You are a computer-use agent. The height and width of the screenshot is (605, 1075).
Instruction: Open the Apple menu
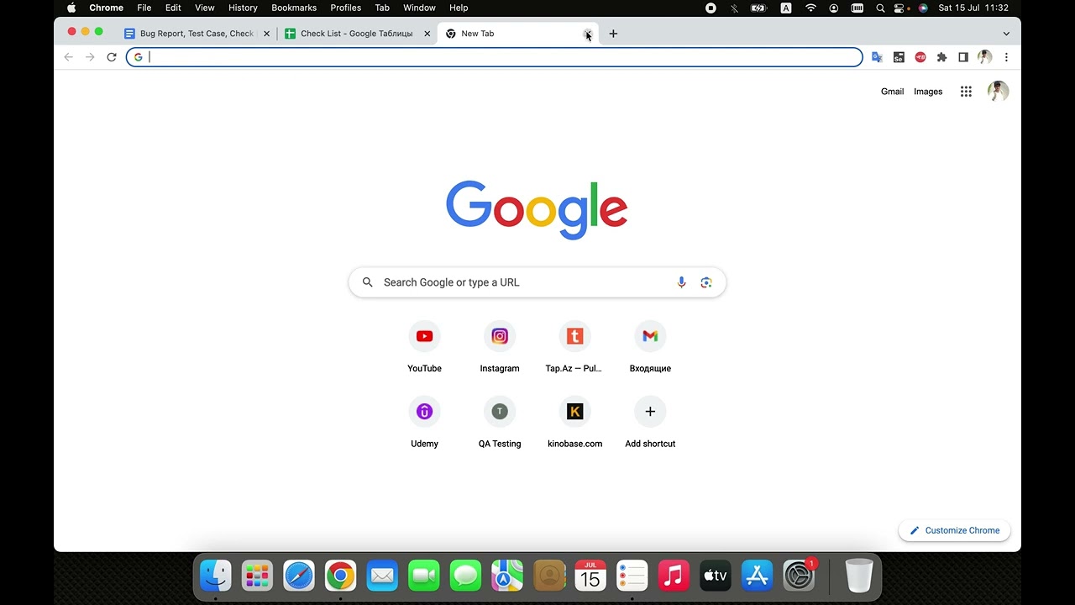(71, 8)
